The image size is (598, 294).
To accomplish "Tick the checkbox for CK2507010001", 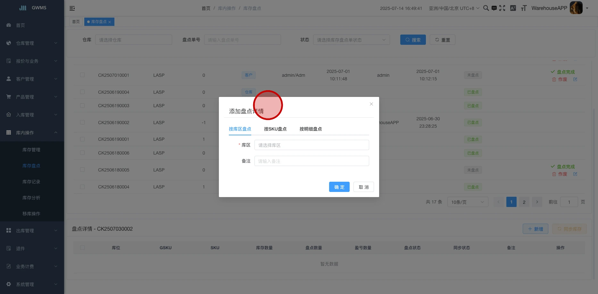I will 82,75.
